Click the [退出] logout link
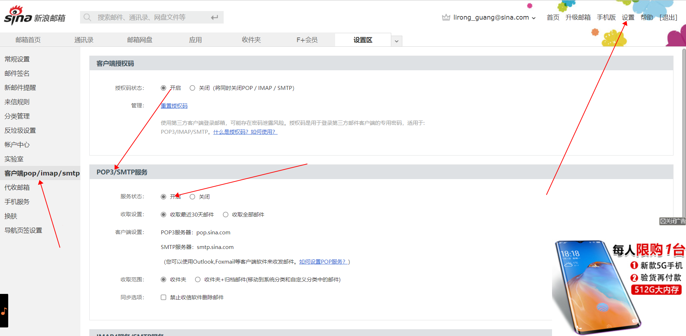Image resolution: width=686 pixels, height=336 pixels. (x=668, y=17)
